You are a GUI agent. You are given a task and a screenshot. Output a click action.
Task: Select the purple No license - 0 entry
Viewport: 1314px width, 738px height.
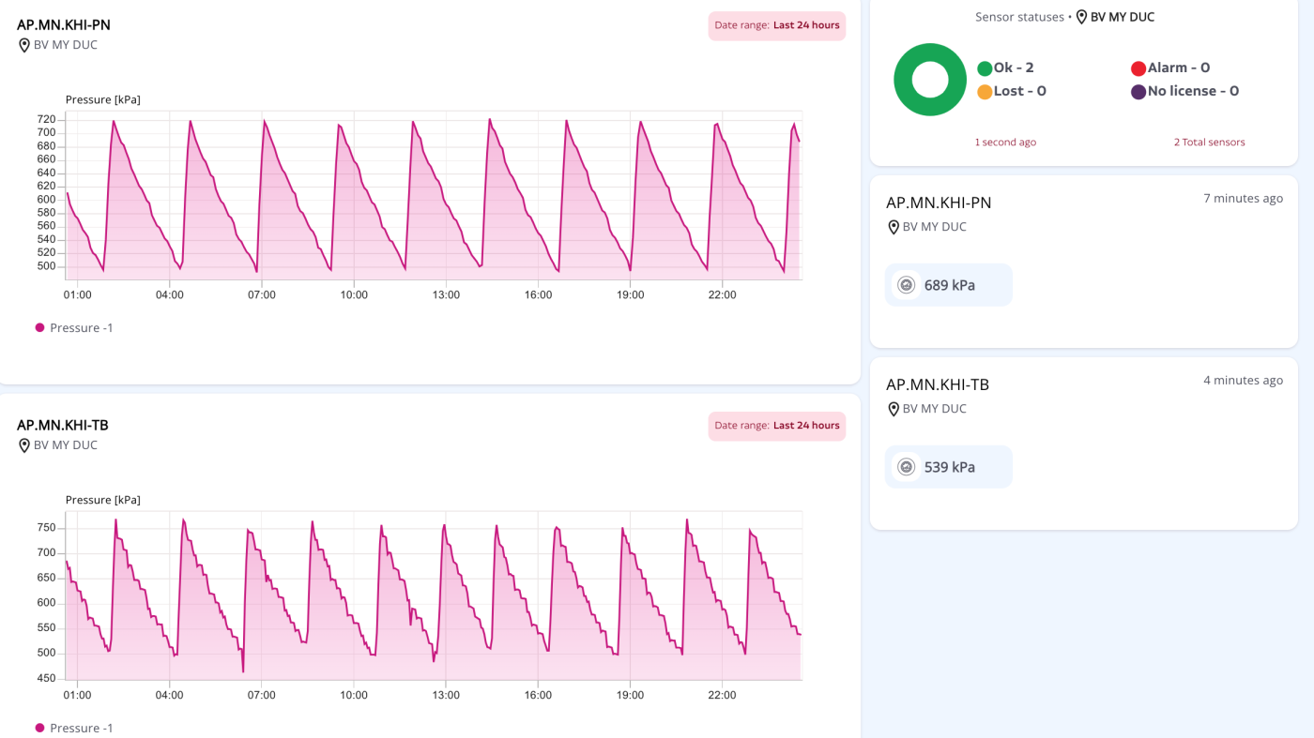1185,91
